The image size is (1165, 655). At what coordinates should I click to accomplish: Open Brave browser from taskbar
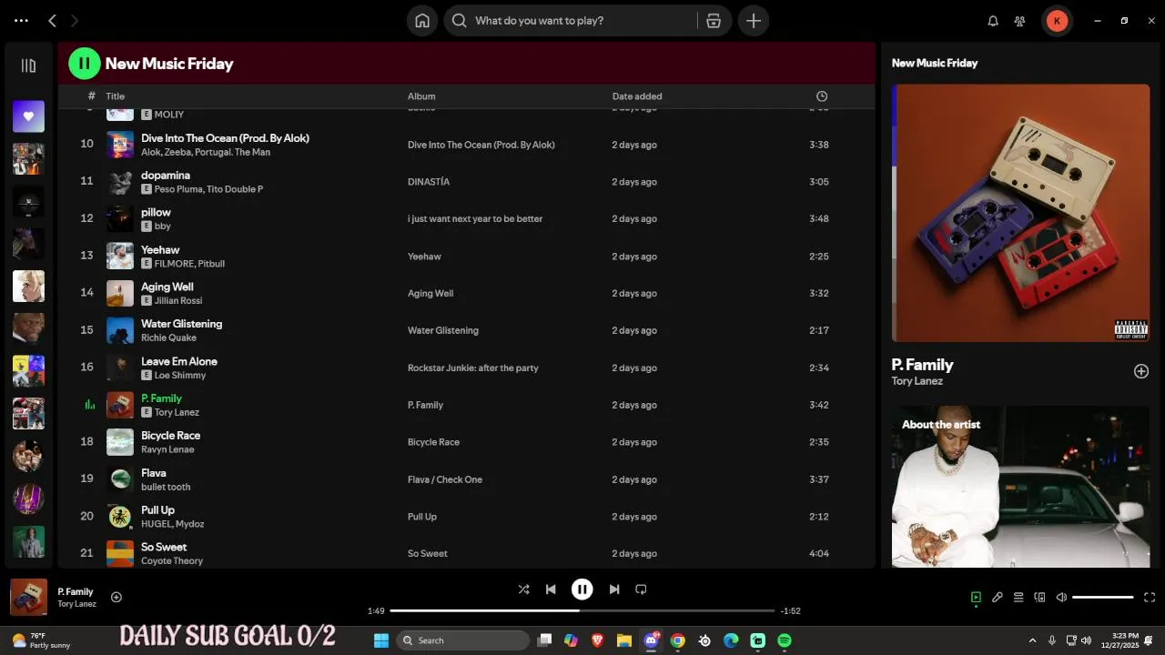click(x=597, y=640)
